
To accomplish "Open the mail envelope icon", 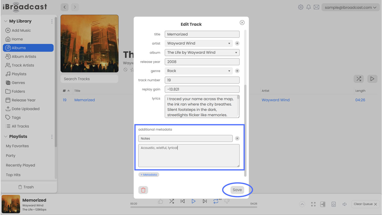I will 316,7.
